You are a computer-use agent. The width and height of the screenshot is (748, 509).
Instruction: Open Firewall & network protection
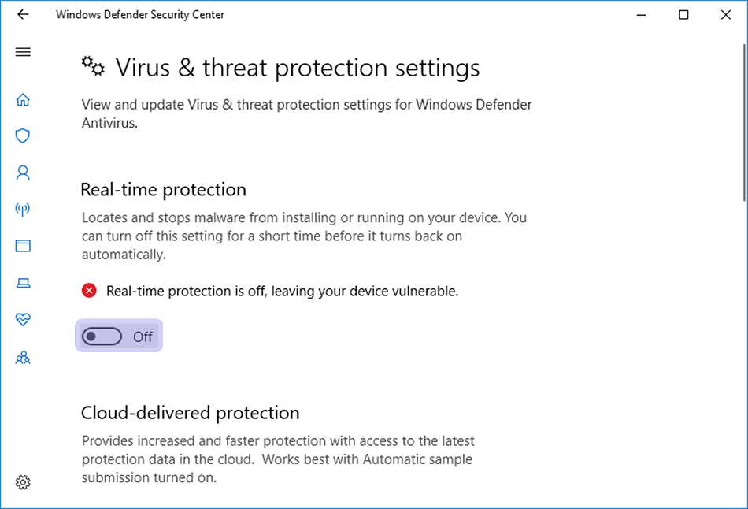pyautogui.click(x=23, y=209)
